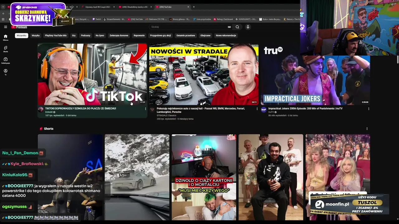Close the Używany Audi R8 Coupé tab

114,7
